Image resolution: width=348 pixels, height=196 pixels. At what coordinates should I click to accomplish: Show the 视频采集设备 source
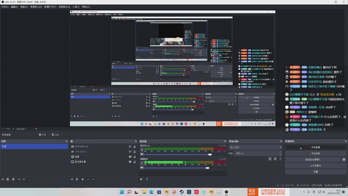[x=130, y=147]
